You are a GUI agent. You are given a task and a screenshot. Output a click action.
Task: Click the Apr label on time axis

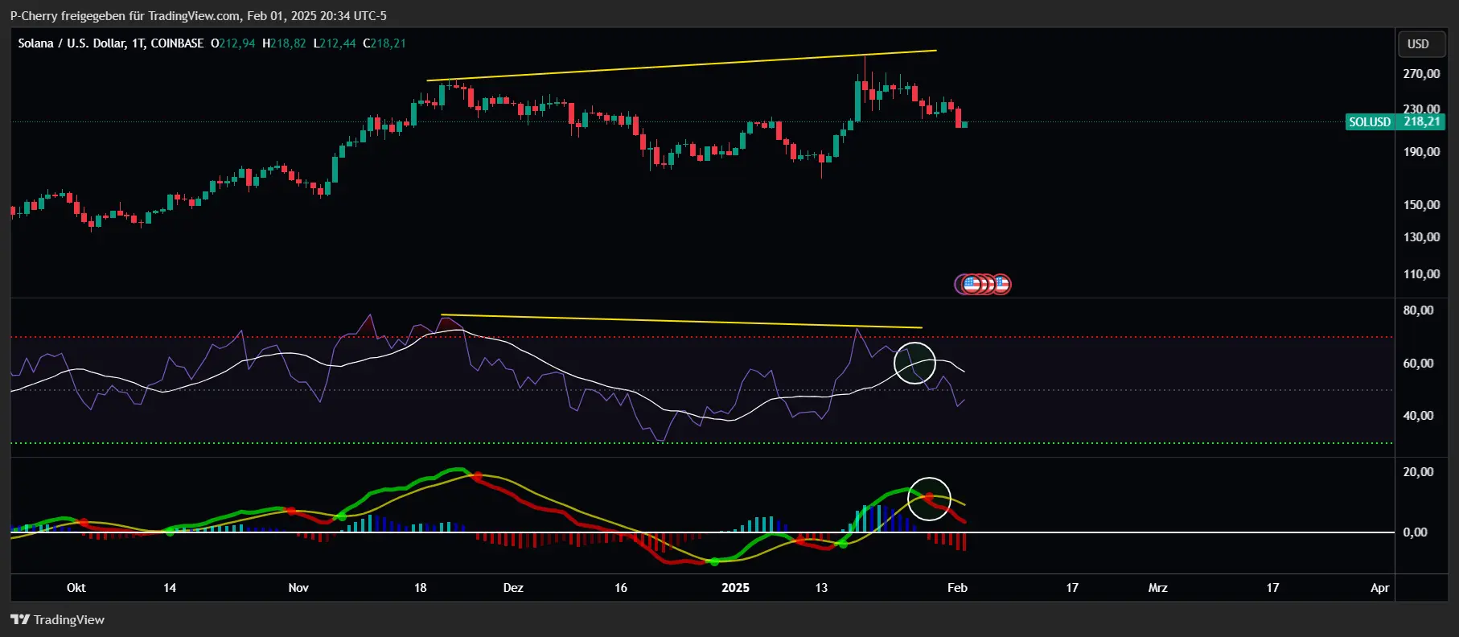pyautogui.click(x=1379, y=588)
